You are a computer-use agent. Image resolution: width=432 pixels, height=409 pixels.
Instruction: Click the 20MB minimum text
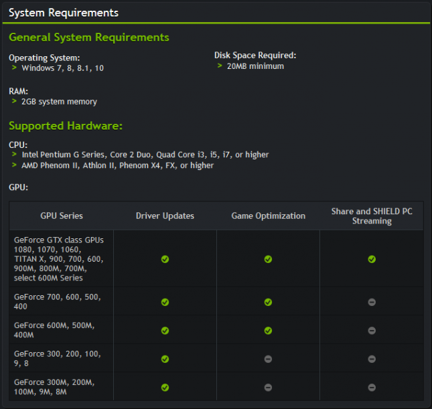[255, 66]
